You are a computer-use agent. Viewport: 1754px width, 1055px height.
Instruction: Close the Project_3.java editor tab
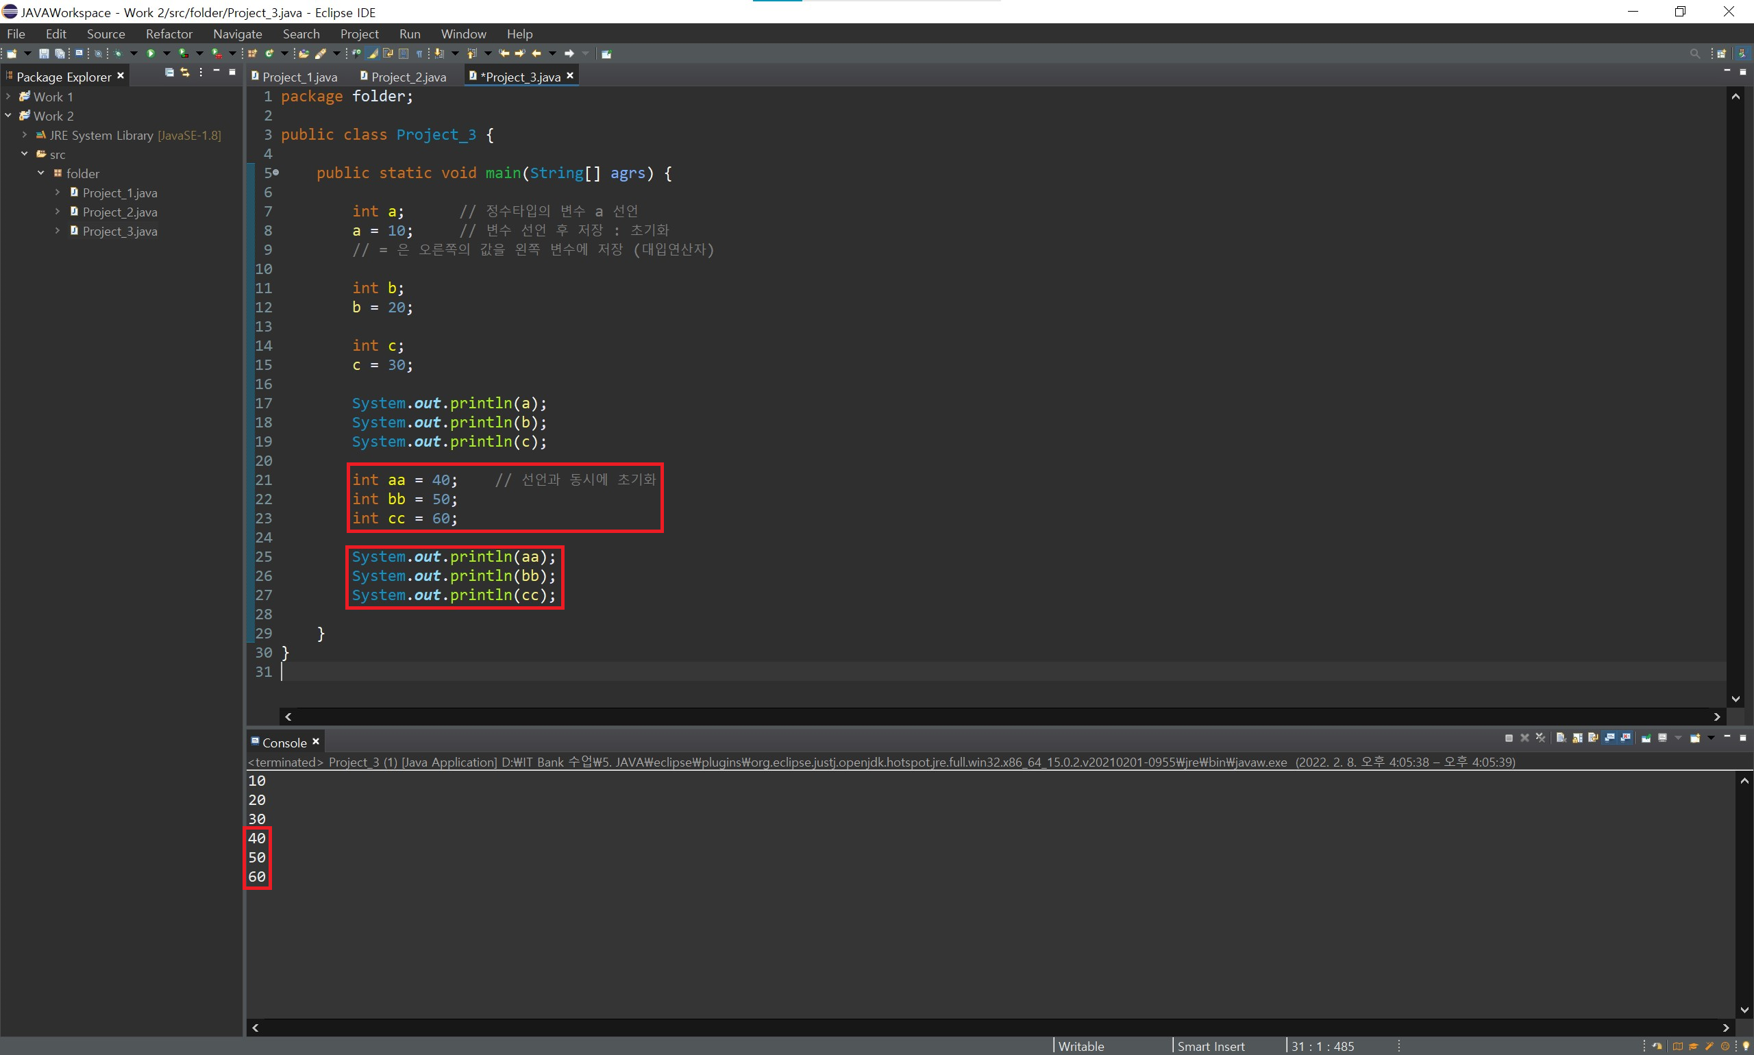[569, 75]
